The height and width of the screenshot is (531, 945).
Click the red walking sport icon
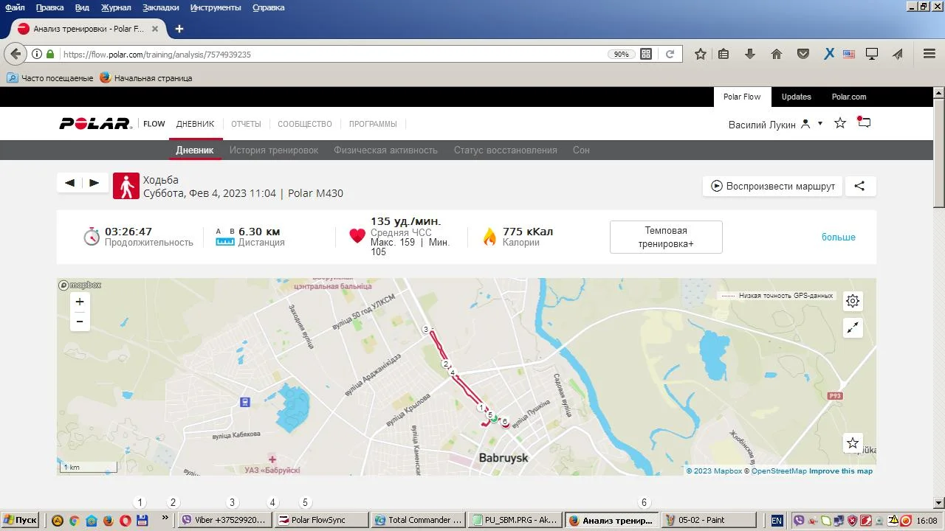click(126, 186)
